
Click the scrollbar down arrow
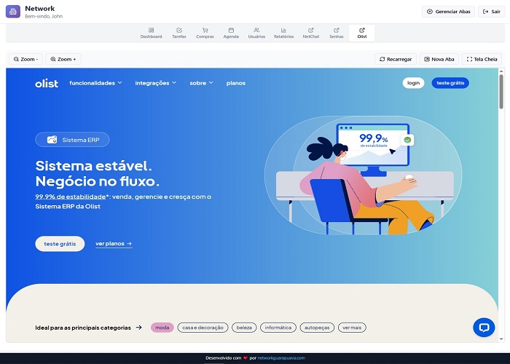[501, 339]
